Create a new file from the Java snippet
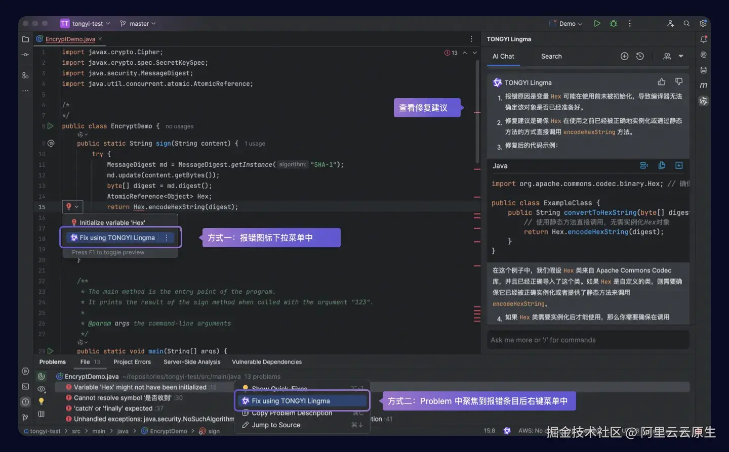The height and width of the screenshot is (452, 729). point(679,165)
